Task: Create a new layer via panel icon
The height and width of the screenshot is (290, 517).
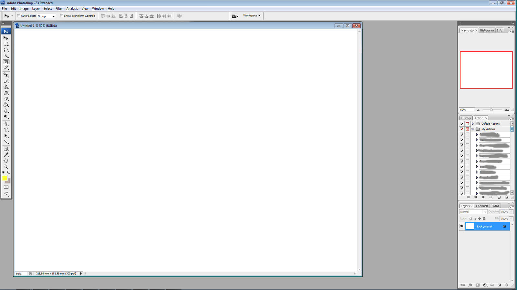Action: pos(499,285)
